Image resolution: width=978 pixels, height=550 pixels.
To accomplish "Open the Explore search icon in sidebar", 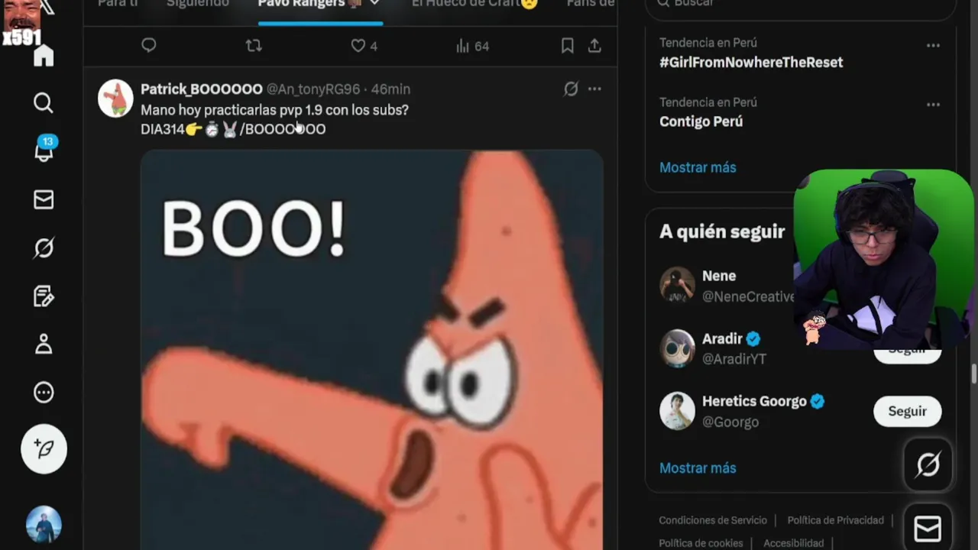I will pyautogui.click(x=44, y=102).
